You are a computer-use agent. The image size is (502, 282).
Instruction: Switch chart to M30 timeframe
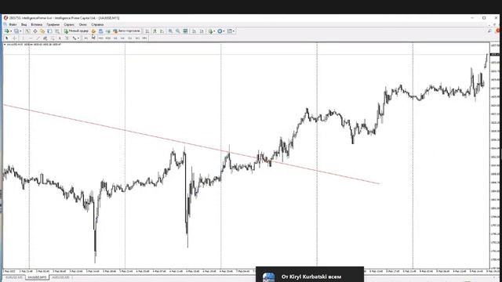pos(108,38)
